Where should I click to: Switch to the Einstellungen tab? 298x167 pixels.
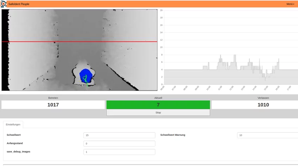[13, 125]
